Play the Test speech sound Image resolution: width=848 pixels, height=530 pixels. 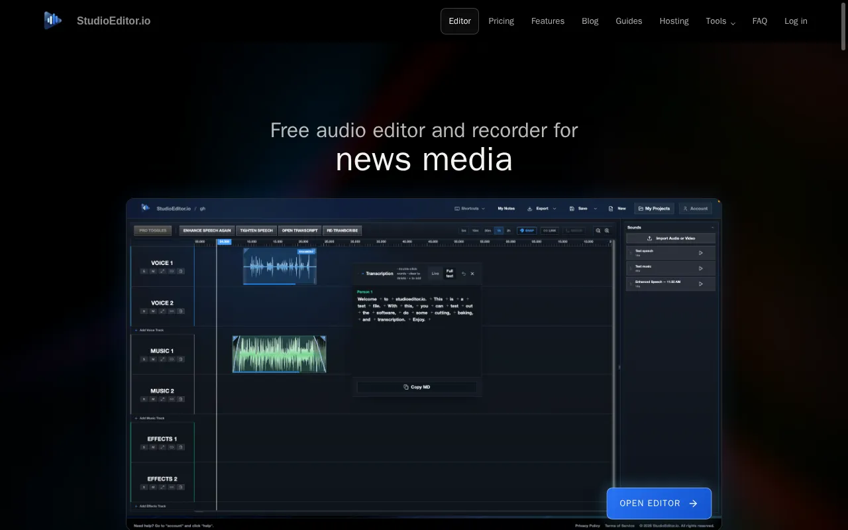pos(701,252)
